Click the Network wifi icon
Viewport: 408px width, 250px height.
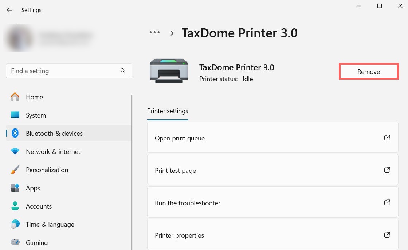(x=15, y=152)
